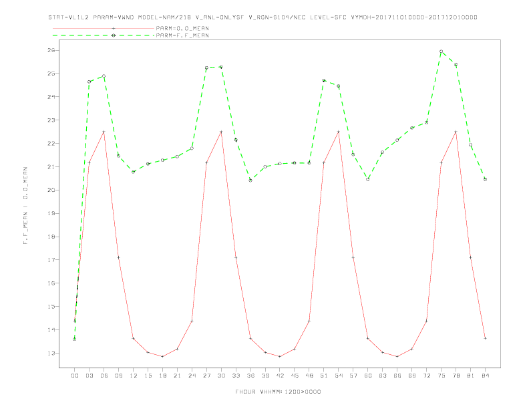Click y-axis tick value 26
Viewport: 529px width, 409px height.
51,50
